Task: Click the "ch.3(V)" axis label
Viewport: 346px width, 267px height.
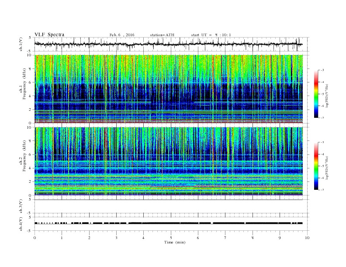Action: (21, 206)
